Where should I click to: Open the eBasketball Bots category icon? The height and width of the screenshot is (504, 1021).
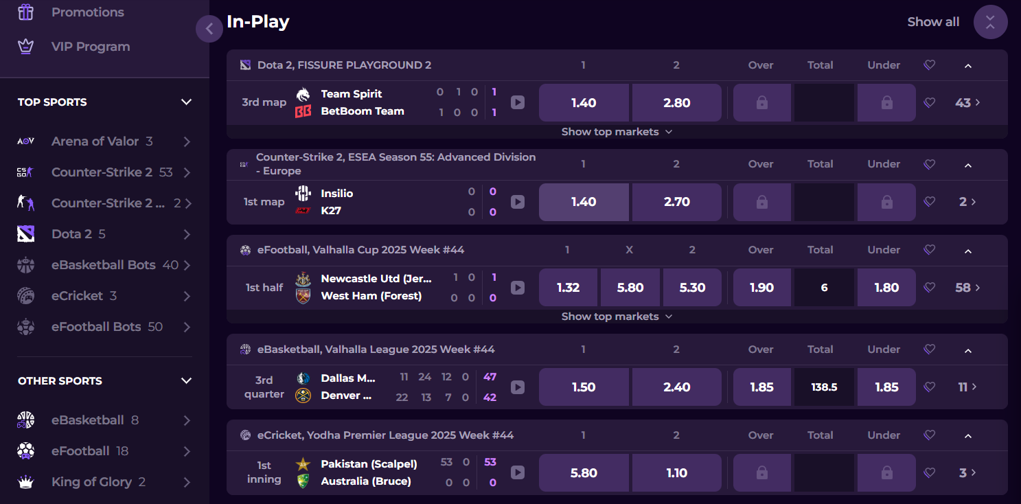pos(25,264)
